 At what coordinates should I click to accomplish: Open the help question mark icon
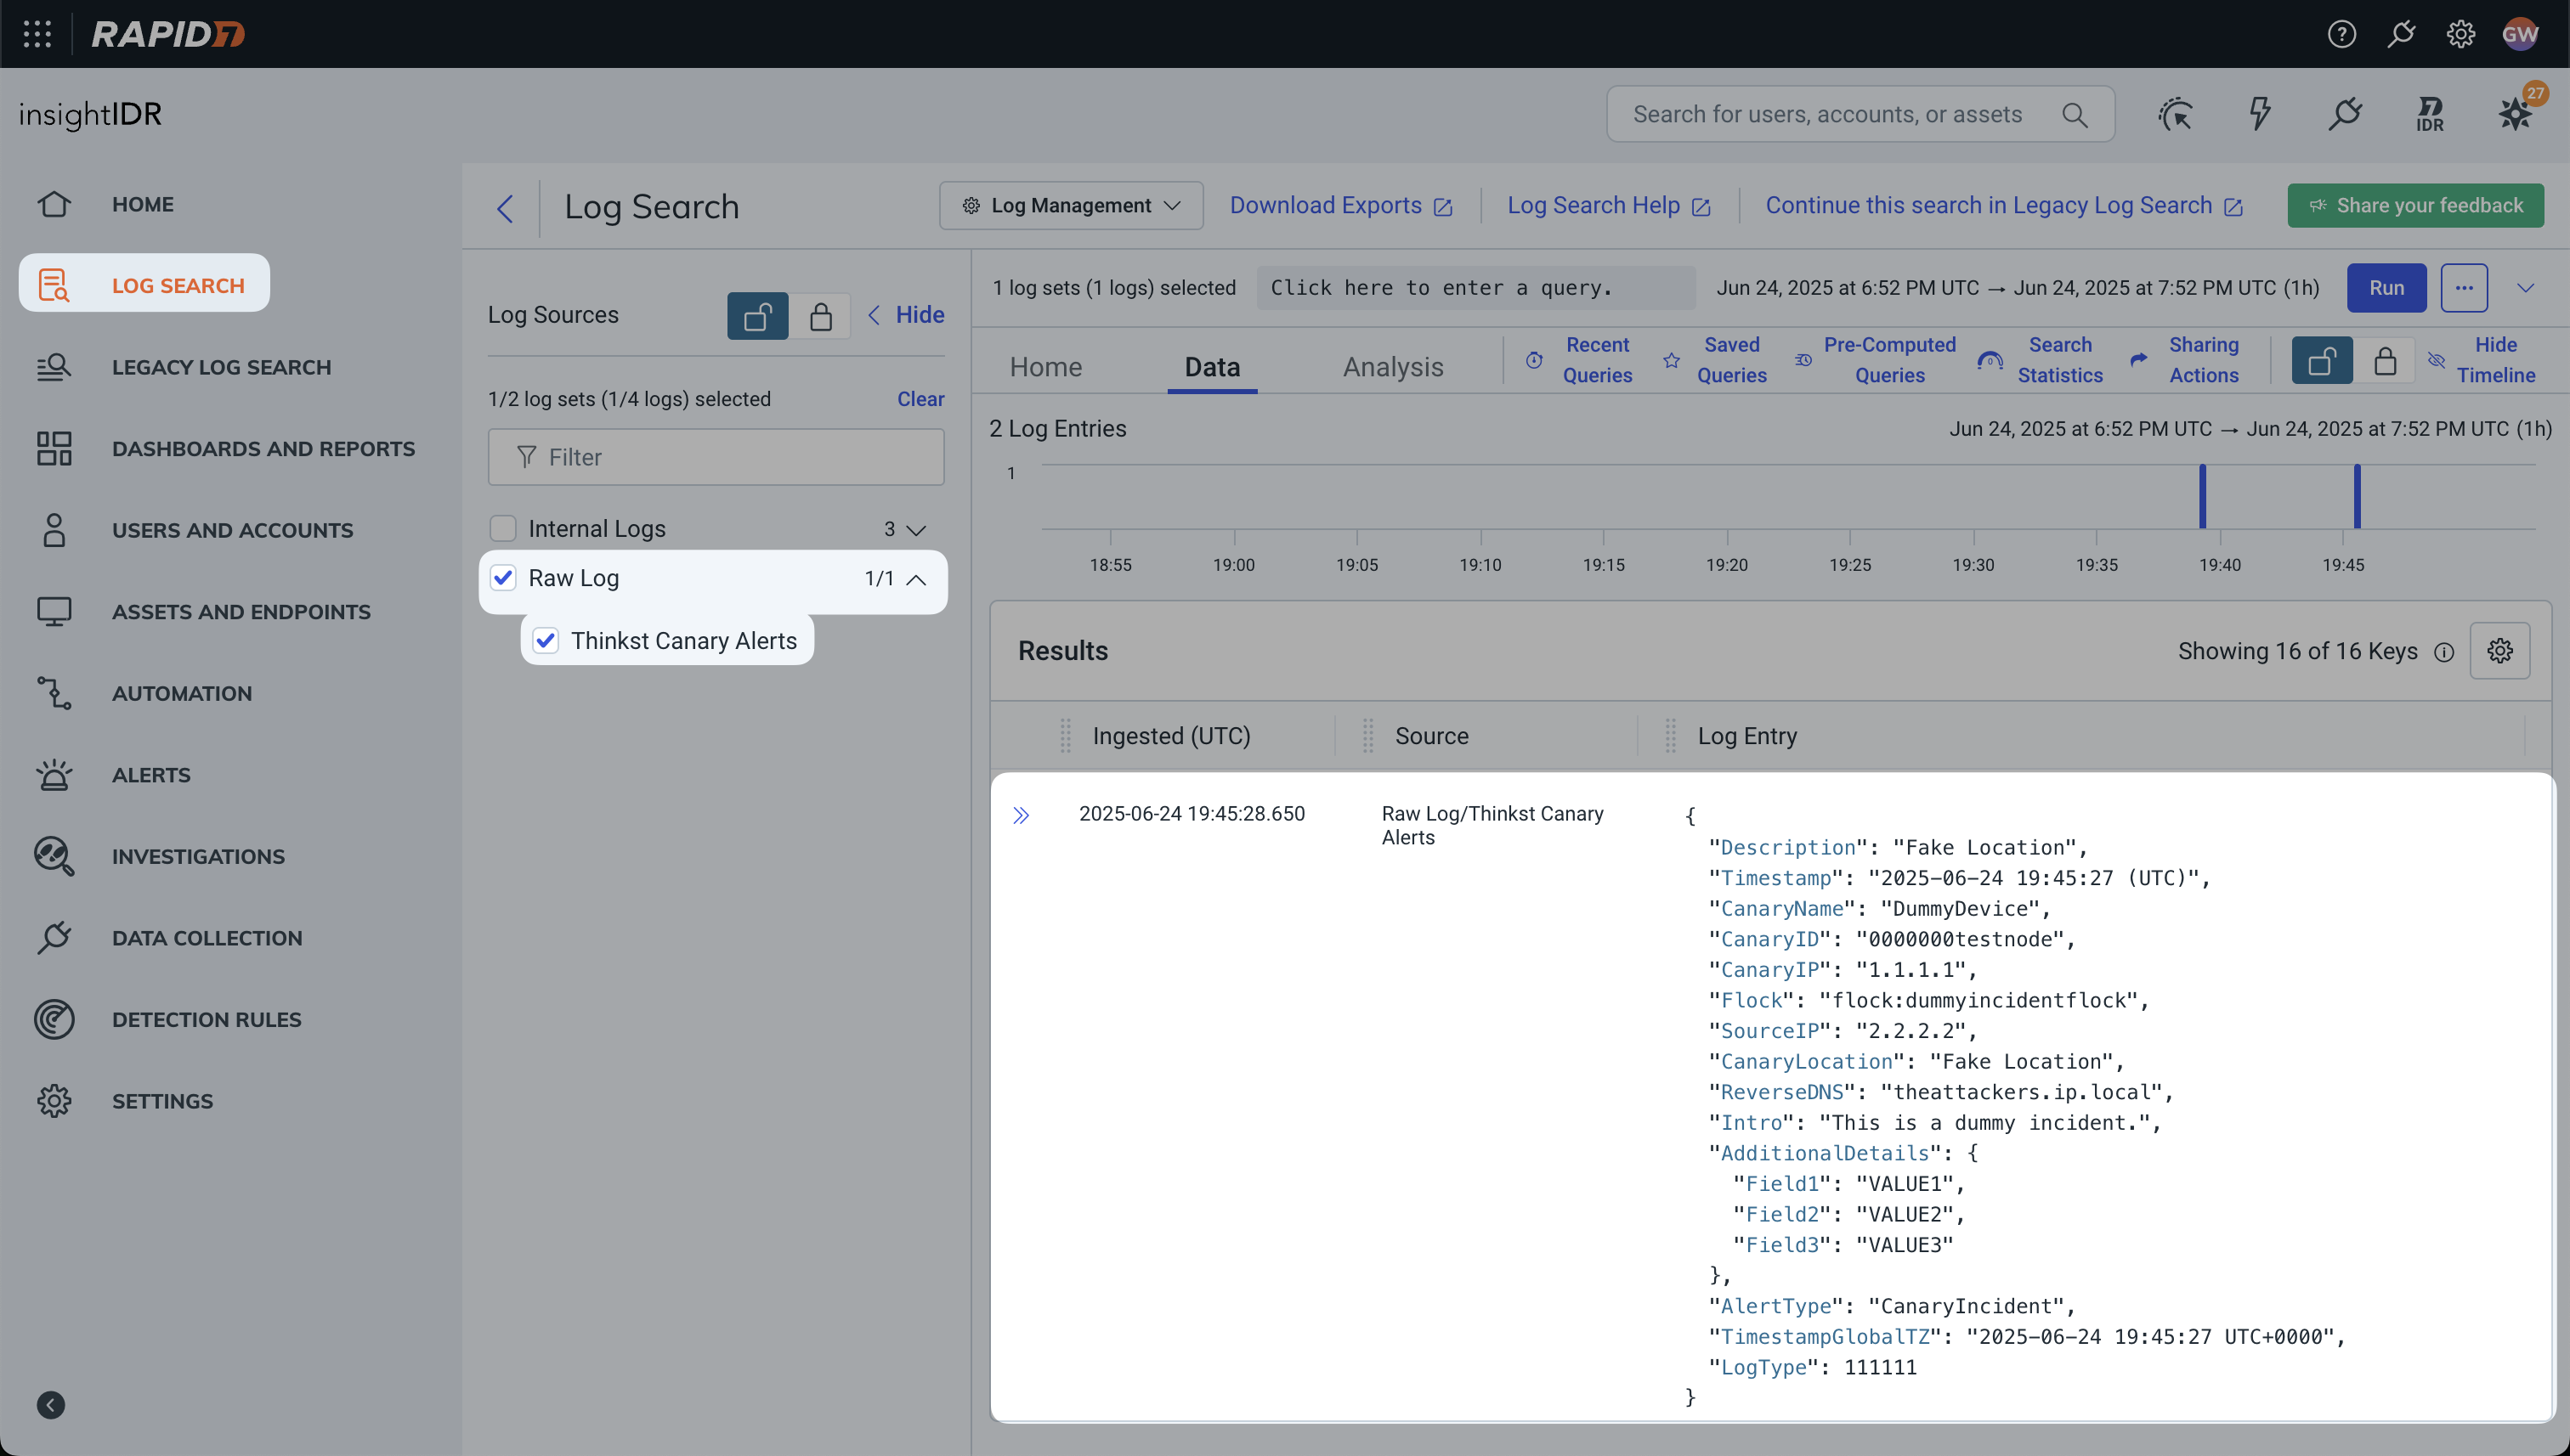[x=2341, y=34]
